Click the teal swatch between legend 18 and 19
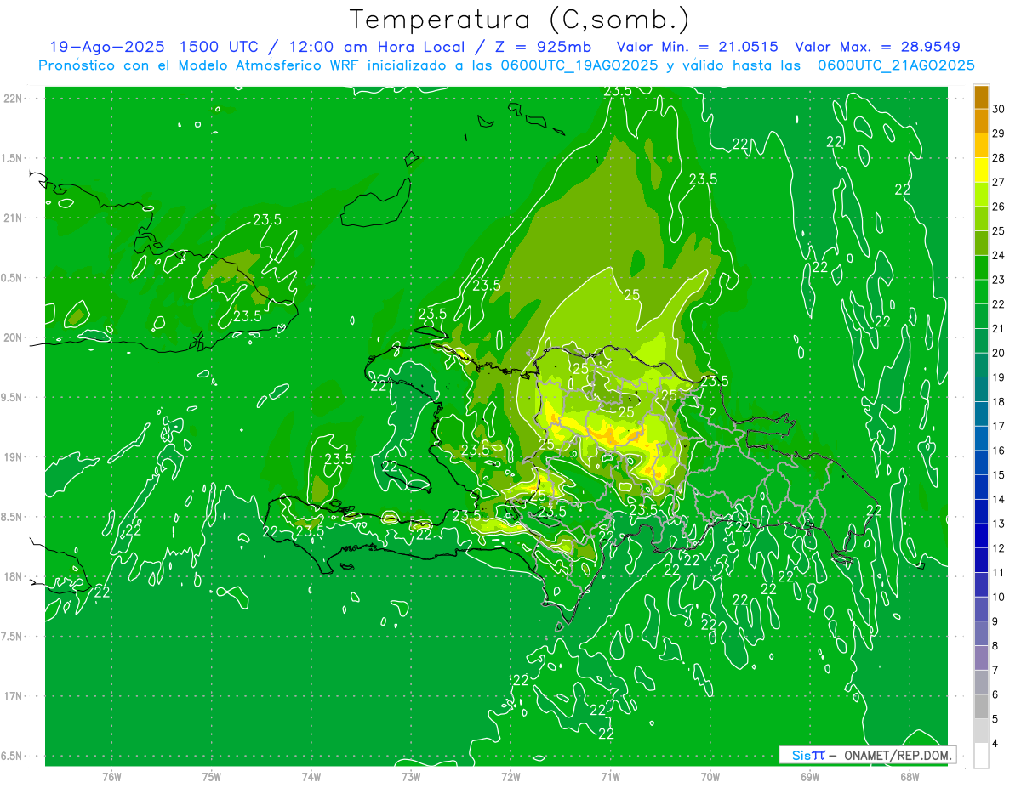 tap(981, 390)
